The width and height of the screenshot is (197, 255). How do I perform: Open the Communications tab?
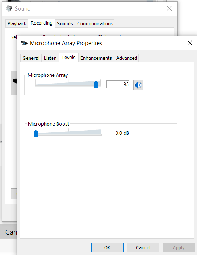coord(95,23)
